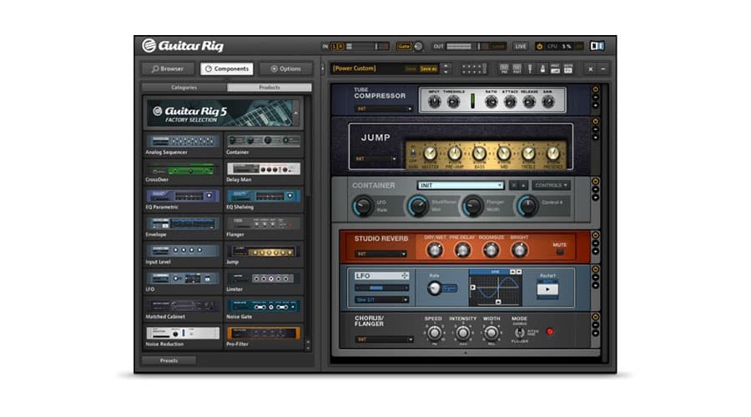Add the Analog Sequencer component
The image size is (751, 417).
[183, 144]
